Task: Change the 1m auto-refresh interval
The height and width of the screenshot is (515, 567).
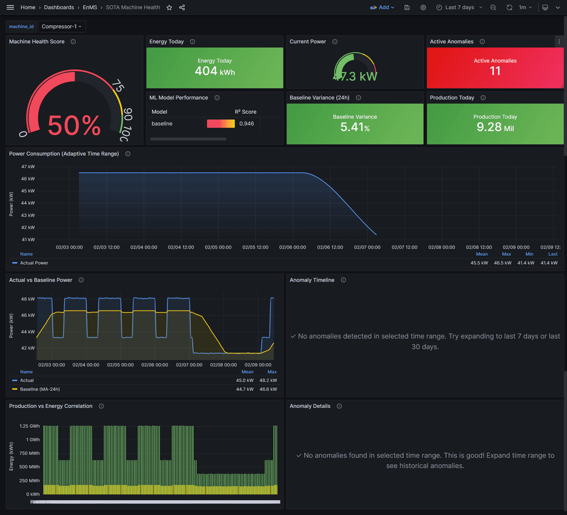Action: (x=525, y=7)
